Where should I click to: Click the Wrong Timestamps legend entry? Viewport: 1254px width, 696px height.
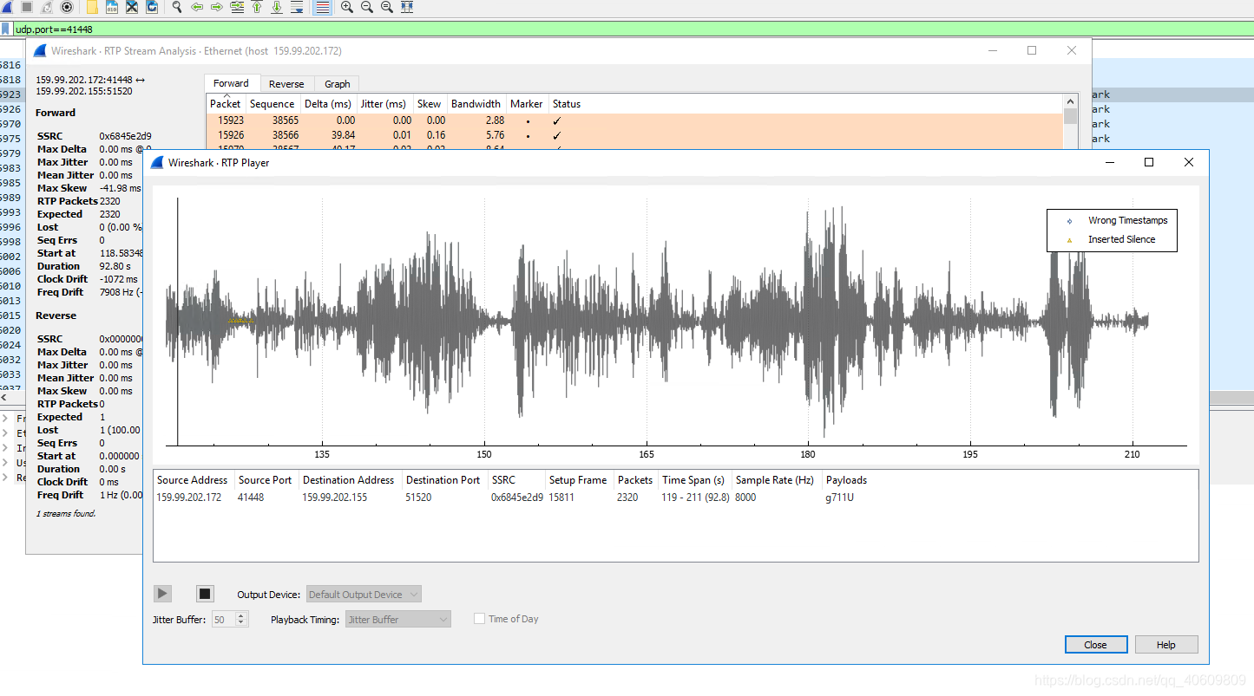tap(1117, 221)
